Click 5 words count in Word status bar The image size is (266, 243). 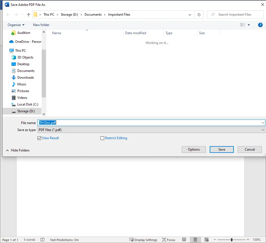(x=29, y=240)
